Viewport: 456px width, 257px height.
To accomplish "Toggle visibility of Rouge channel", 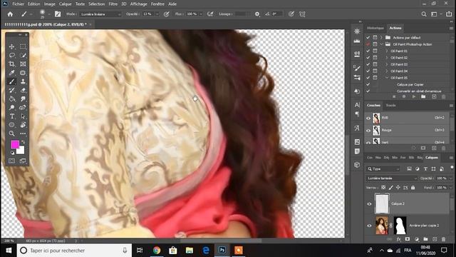I will (368, 131).
